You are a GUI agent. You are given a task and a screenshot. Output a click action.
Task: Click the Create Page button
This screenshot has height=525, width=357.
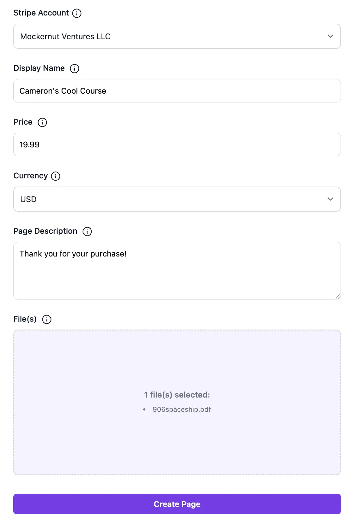click(177, 504)
